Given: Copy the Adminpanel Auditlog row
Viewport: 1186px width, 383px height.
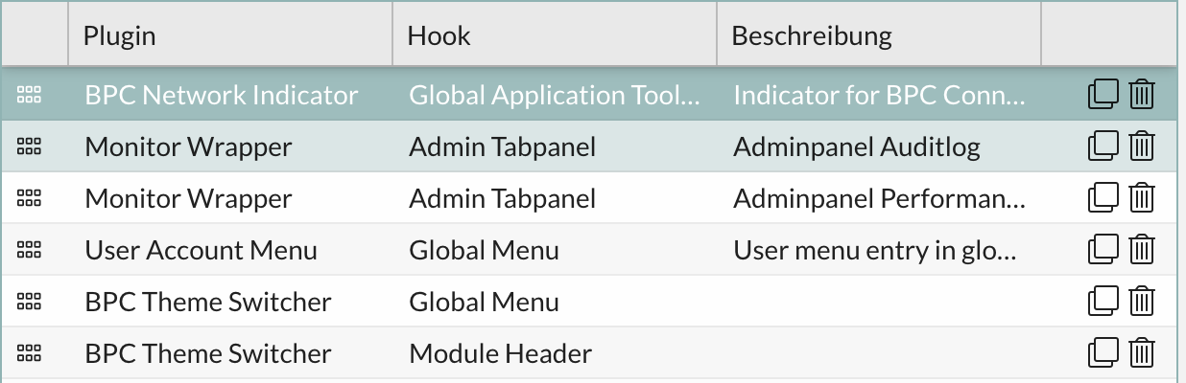Looking at the screenshot, I should click(1103, 146).
